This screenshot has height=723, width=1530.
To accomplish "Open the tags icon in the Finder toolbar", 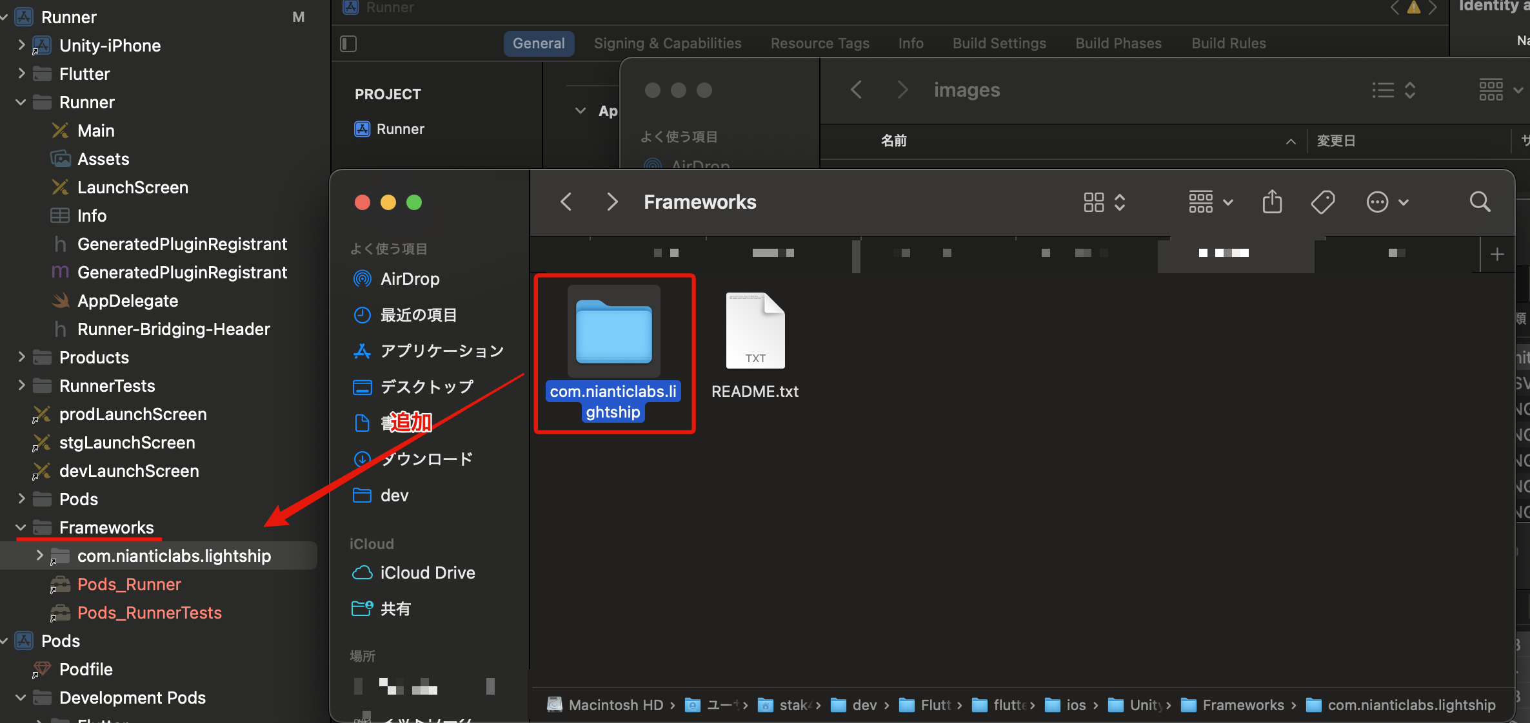I will (x=1322, y=202).
